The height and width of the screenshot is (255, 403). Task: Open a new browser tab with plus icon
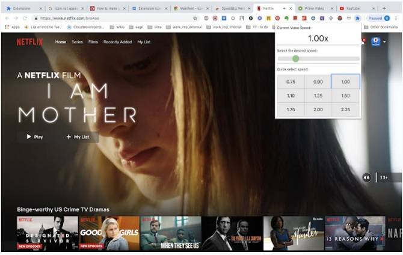pyautogui.click(x=384, y=8)
